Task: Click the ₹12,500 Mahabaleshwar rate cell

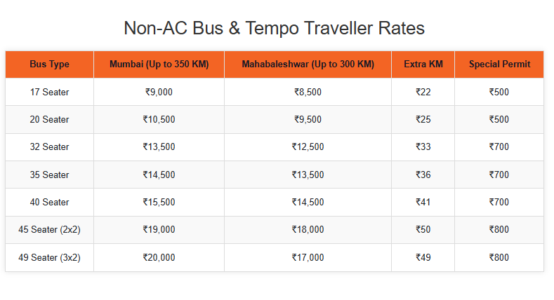Action: (308, 147)
